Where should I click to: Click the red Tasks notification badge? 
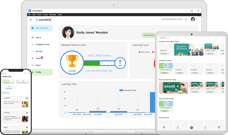pos(42,58)
